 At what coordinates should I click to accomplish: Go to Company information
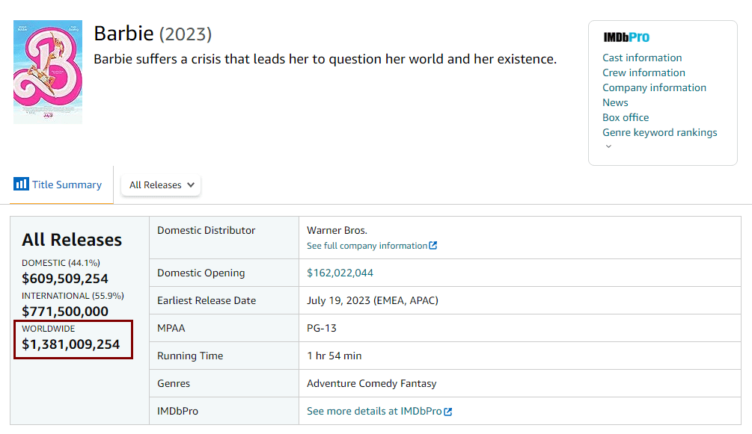tap(654, 87)
